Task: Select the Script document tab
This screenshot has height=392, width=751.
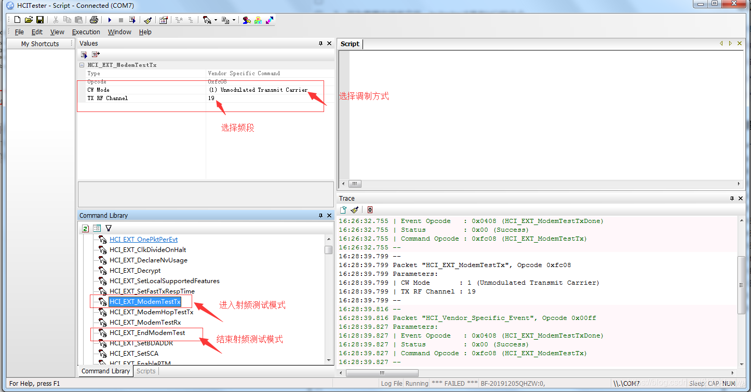Action: point(350,44)
